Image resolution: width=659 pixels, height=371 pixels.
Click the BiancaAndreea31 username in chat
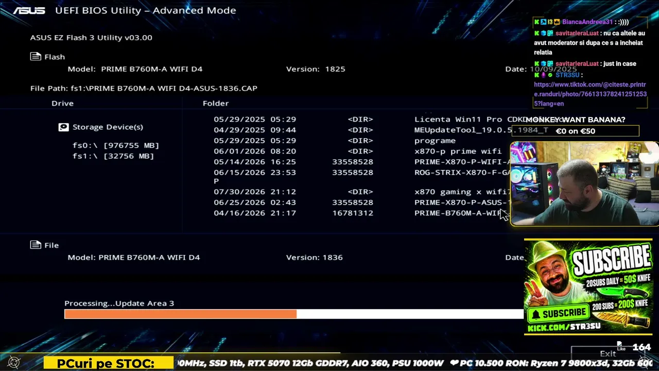587,22
